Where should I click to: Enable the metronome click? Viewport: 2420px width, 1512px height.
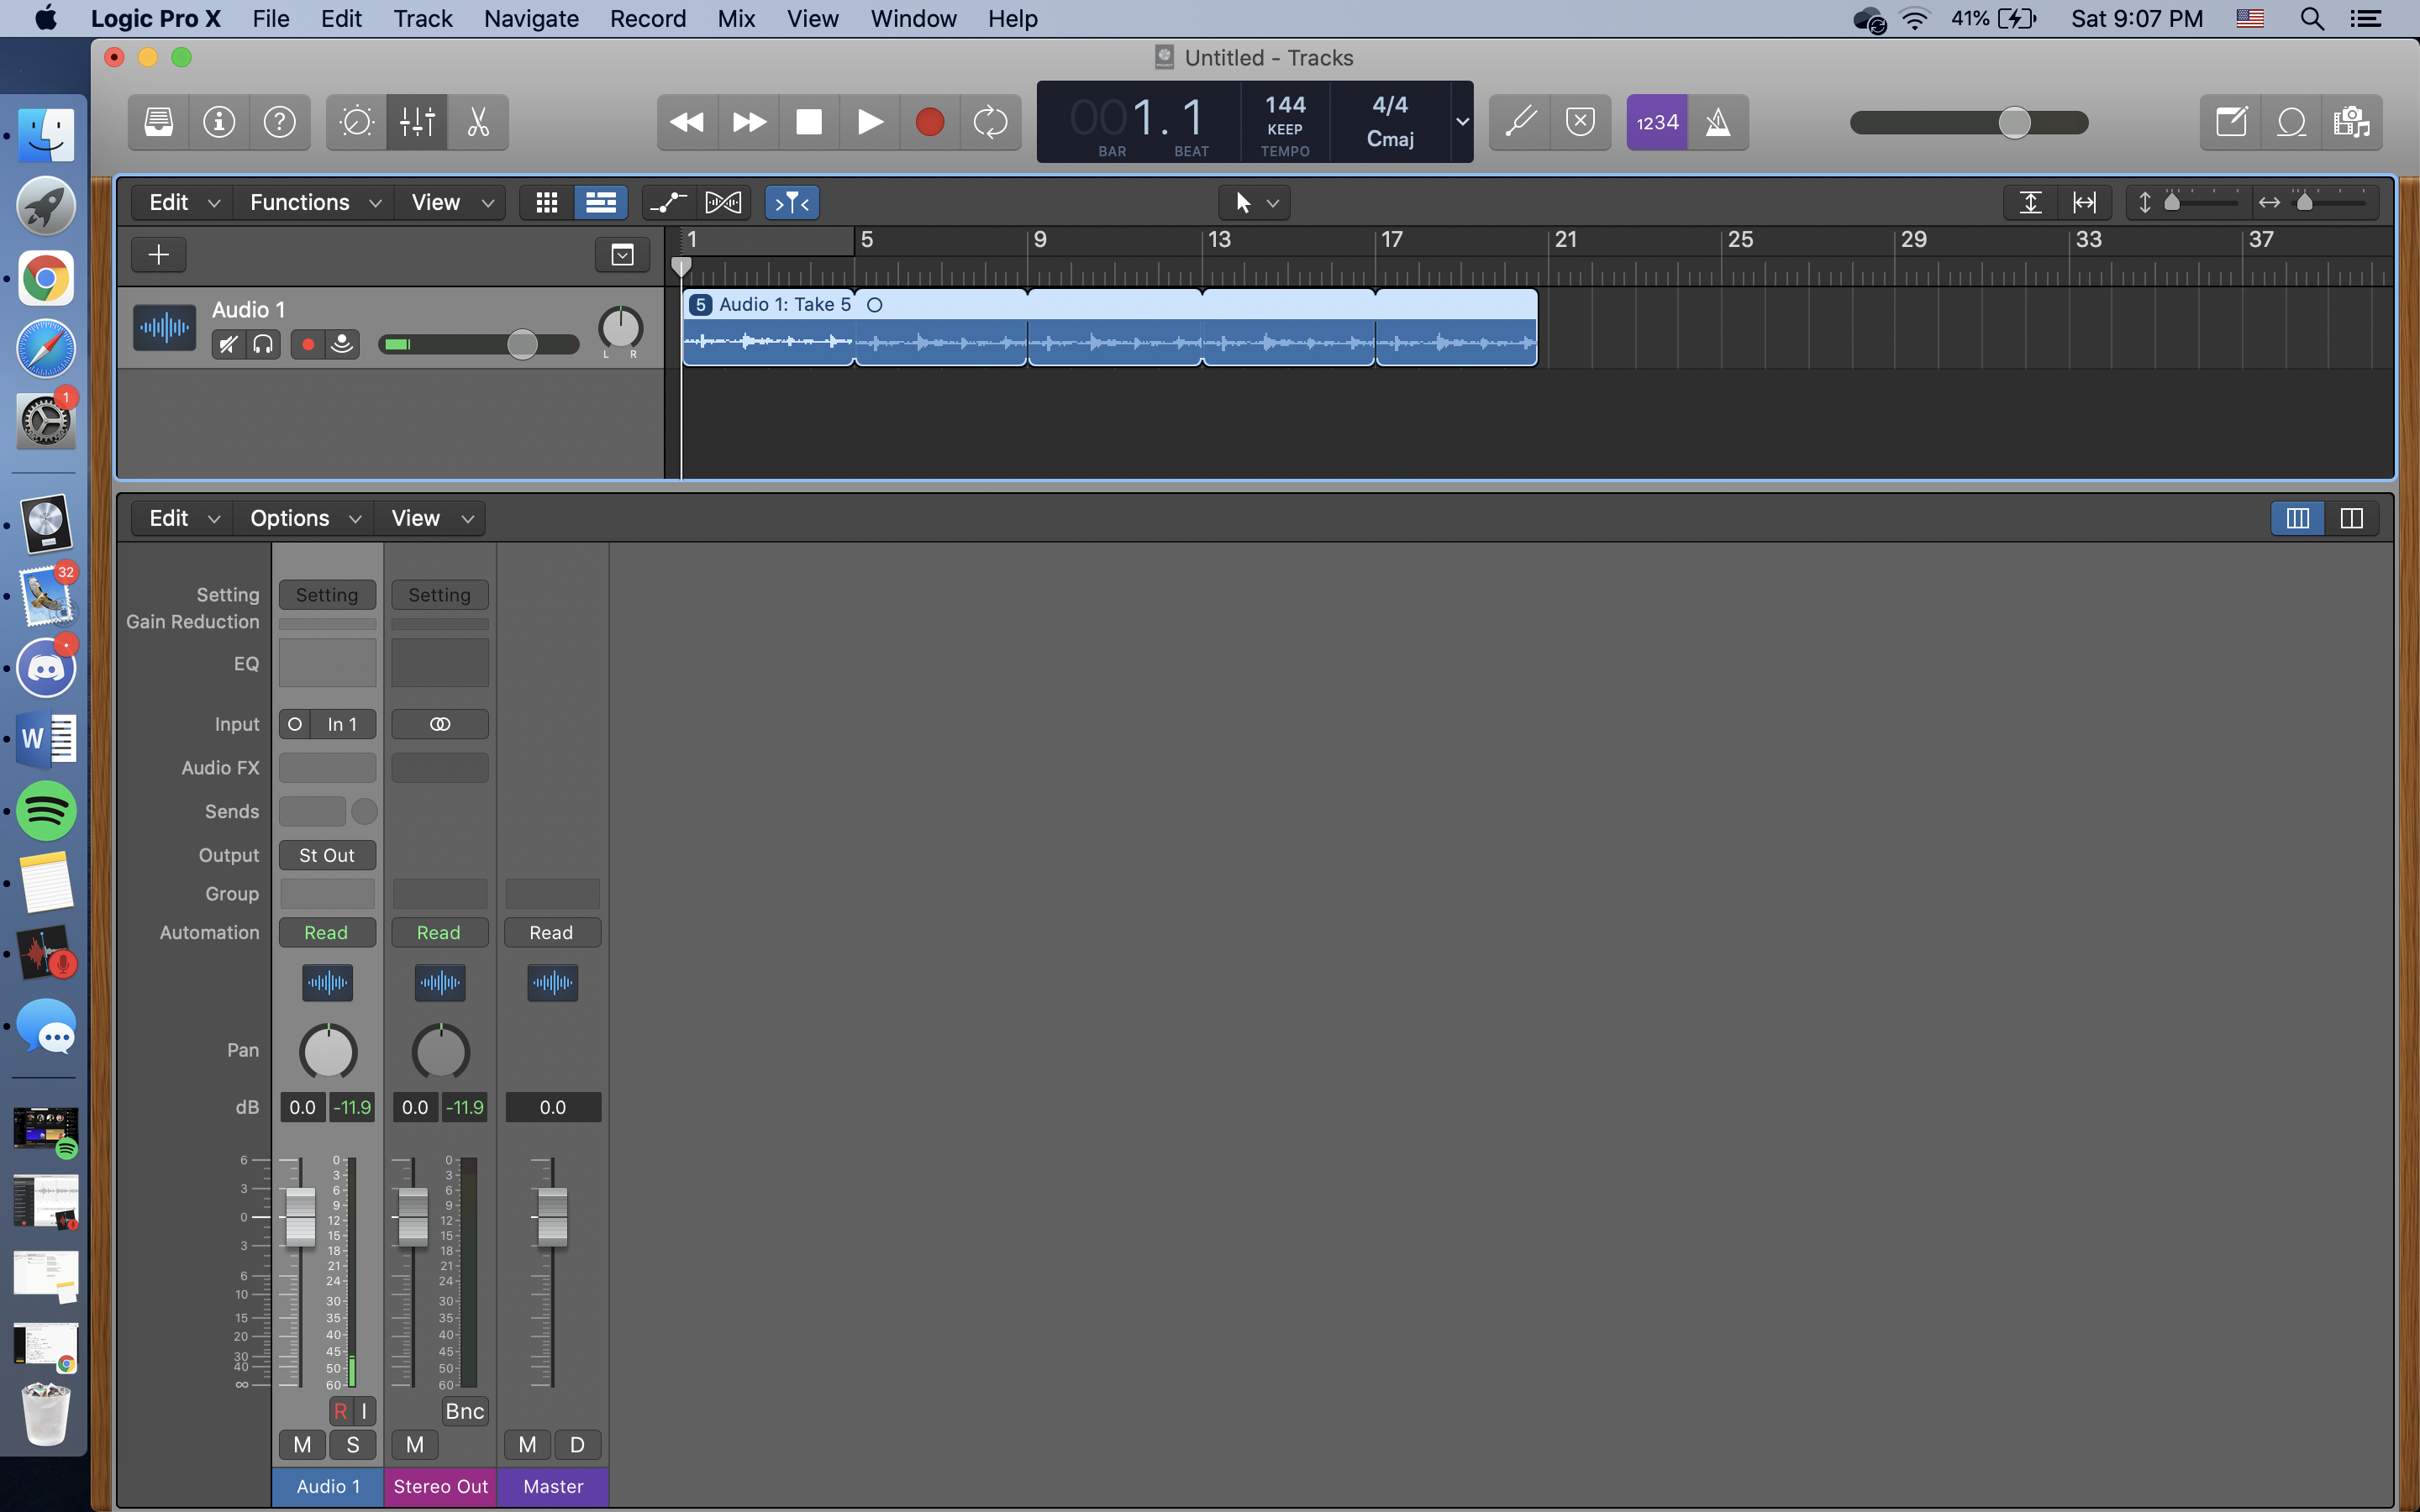pyautogui.click(x=1718, y=122)
